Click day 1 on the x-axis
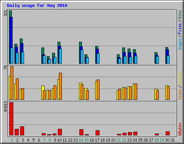This screenshot has height=144, width=184. [x=12, y=140]
